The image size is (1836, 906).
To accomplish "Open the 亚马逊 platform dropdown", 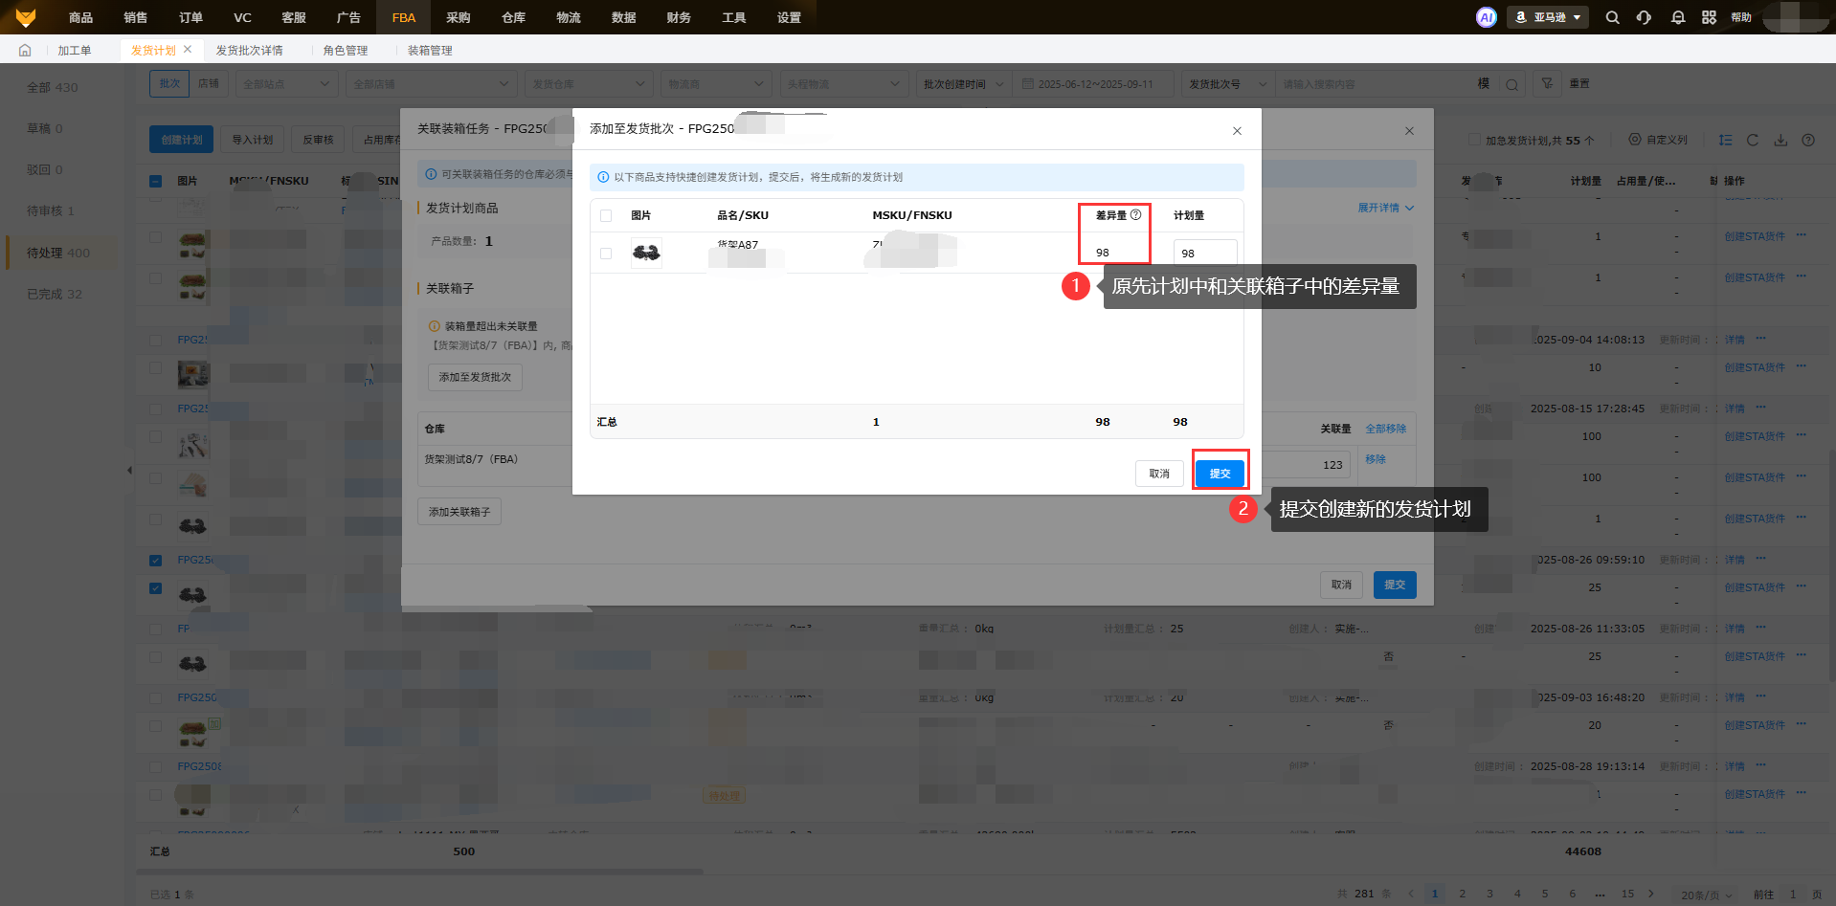I will [x=1548, y=17].
